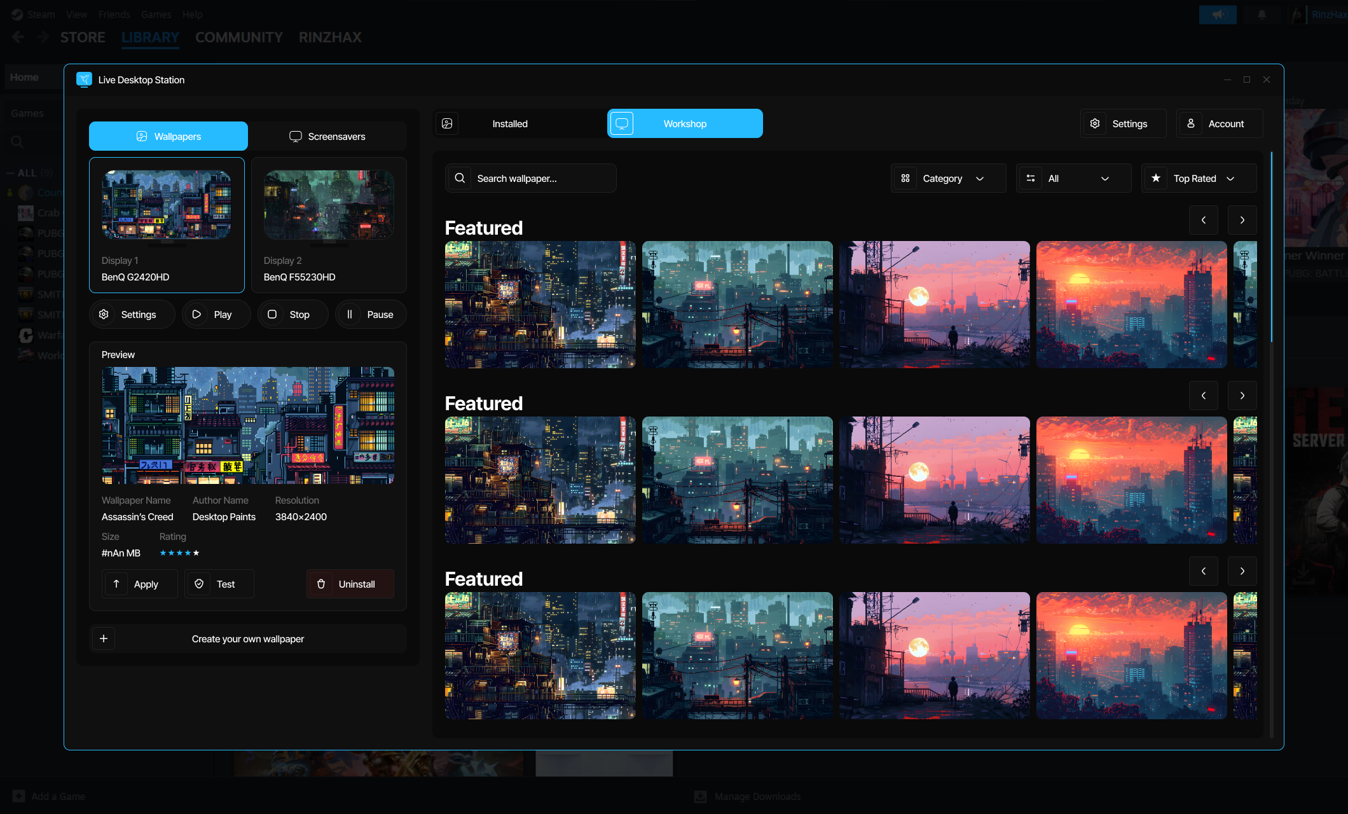This screenshot has height=814, width=1348.
Task: Switch to the Workshop tab
Action: [685, 123]
